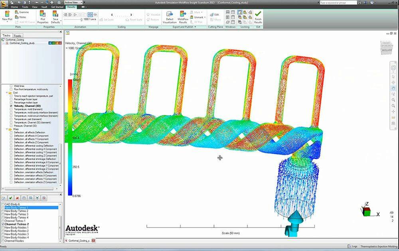Uncheck the Channel Tetras 2 layer

[x=3, y=224]
